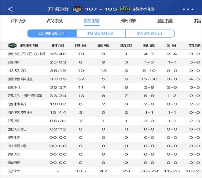
Task: Tap the 篮板 column header
Action: (x=103, y=46)
